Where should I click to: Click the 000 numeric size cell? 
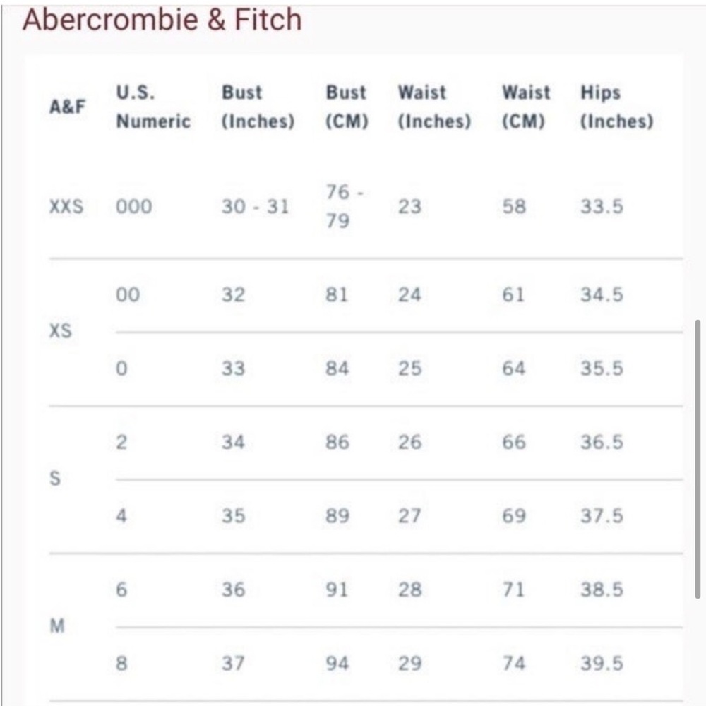133,207
